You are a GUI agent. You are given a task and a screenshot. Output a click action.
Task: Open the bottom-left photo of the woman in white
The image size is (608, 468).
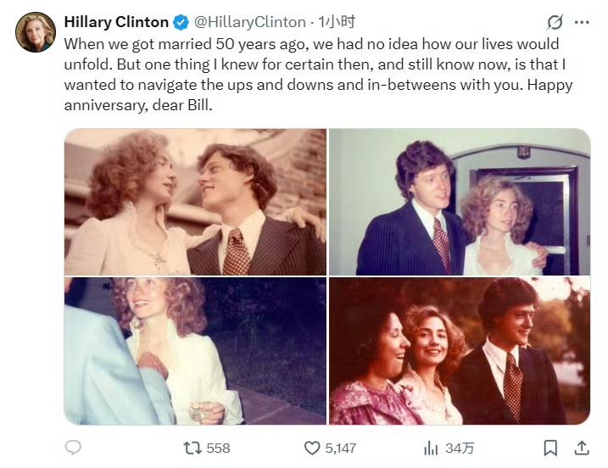195,350
